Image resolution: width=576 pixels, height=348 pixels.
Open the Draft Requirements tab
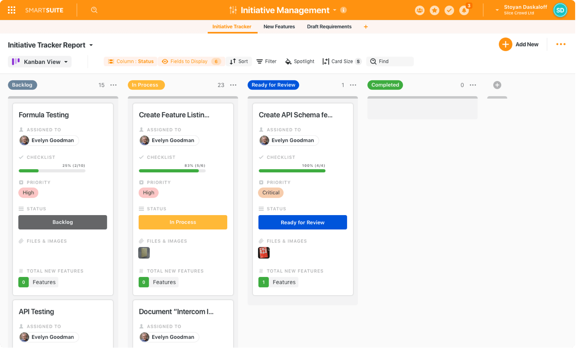[329, 26]
